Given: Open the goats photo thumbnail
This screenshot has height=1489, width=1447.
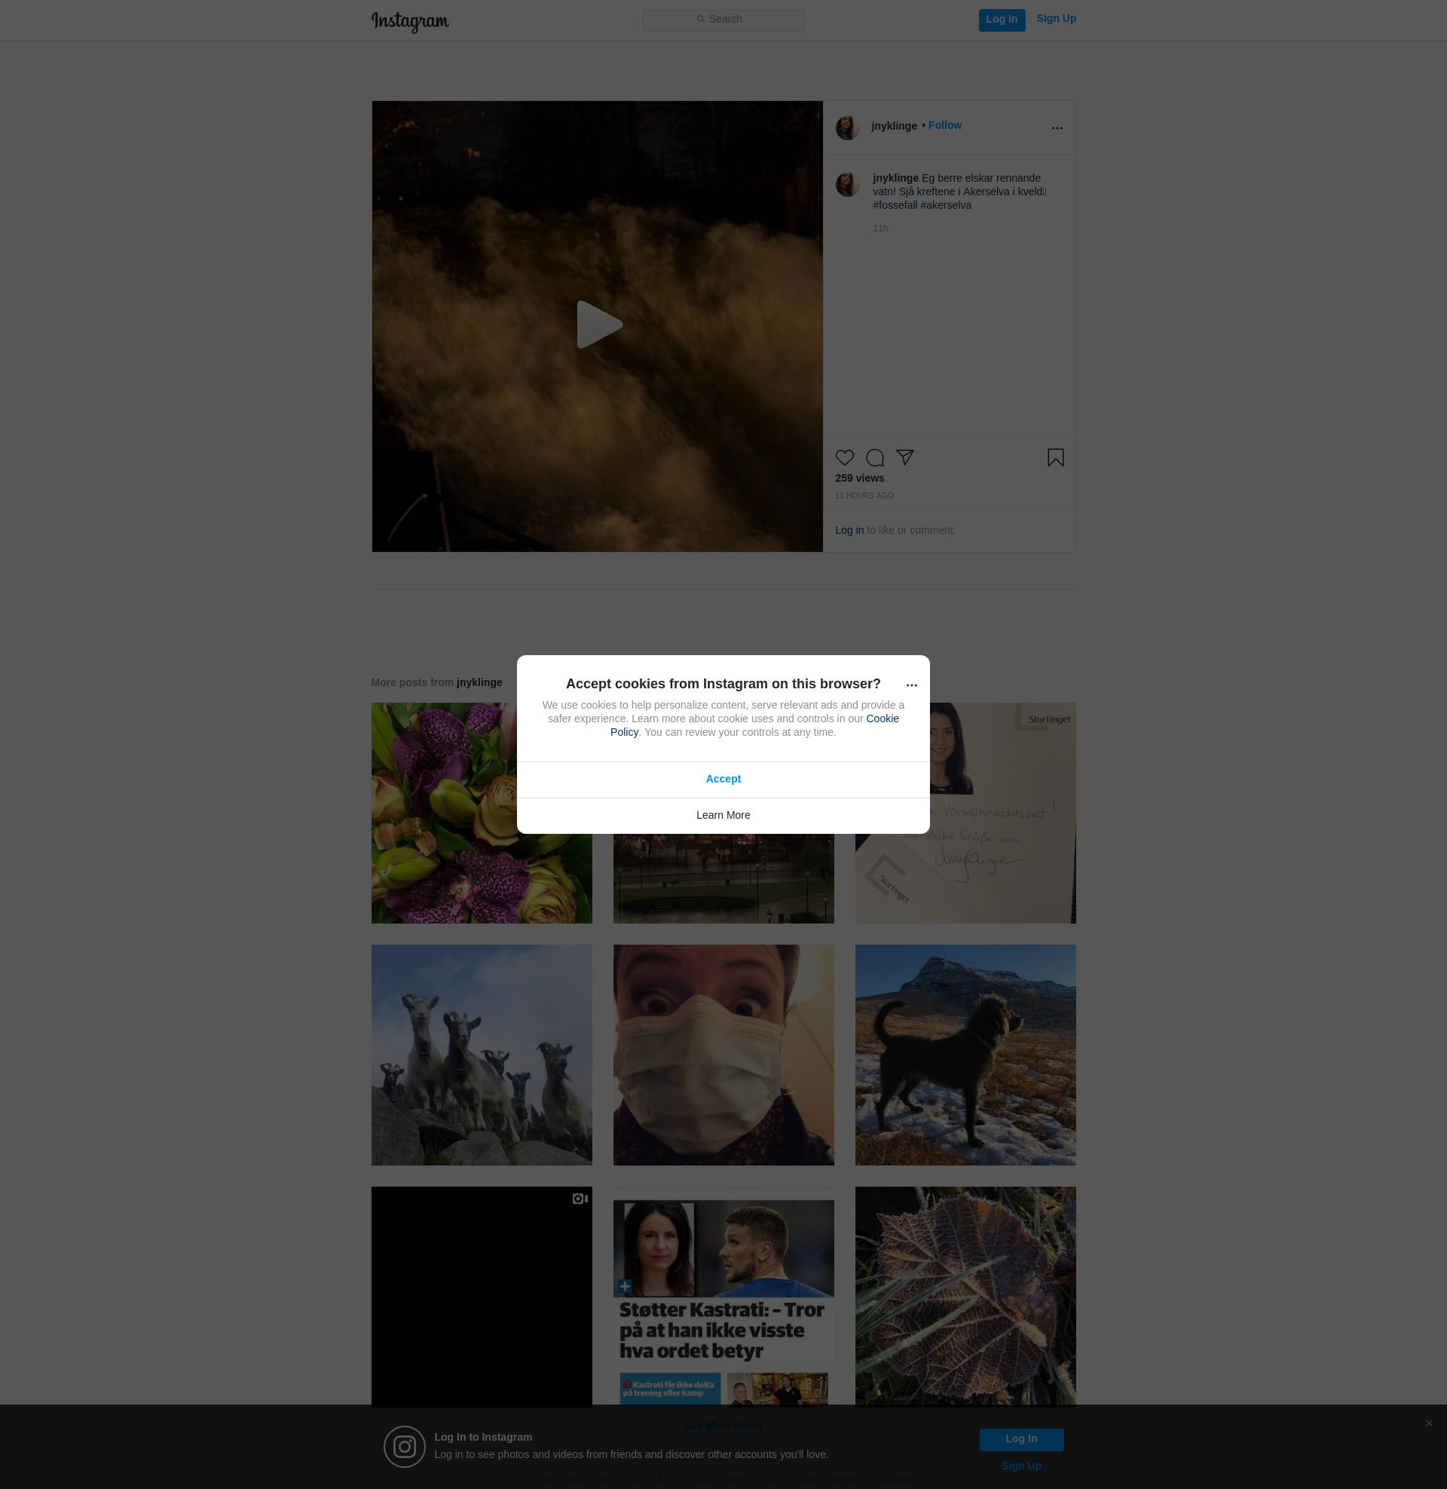Looking at the screenshot, I should coord(481,1054).
